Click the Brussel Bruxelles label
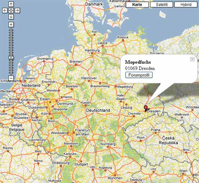Viewport: 199px width, 183px height. click(21, 116)
